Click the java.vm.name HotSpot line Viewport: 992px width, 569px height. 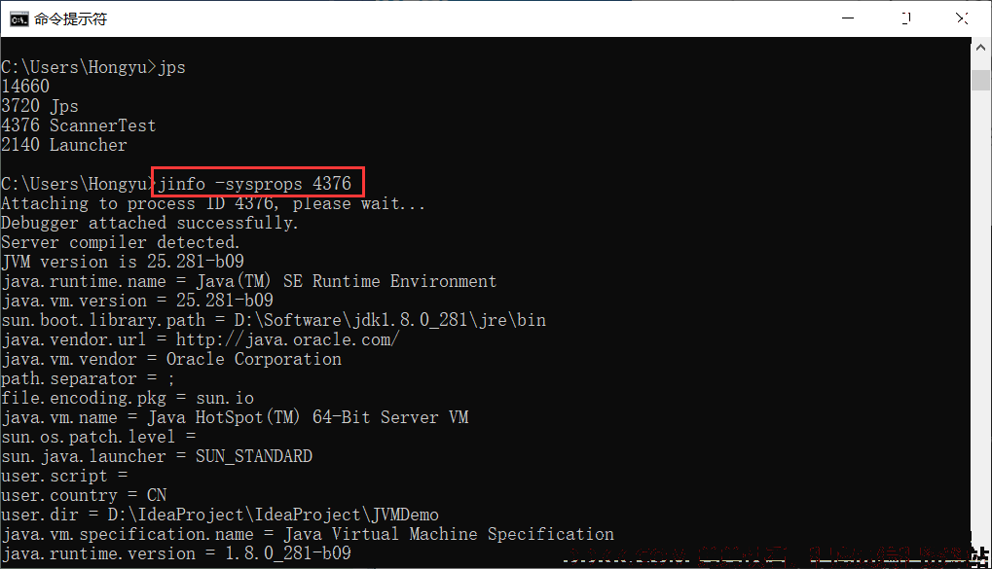[235, 417]
